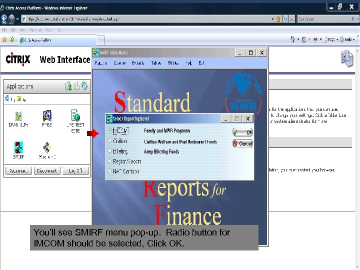Open the recent pages dropdown arrow
Viewport: 360px width, 270px height.
pos(17,19)
